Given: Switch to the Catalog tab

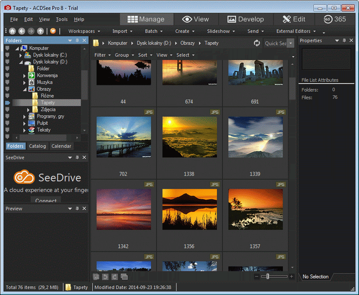Looking at the screenshot, I should 37,146.
